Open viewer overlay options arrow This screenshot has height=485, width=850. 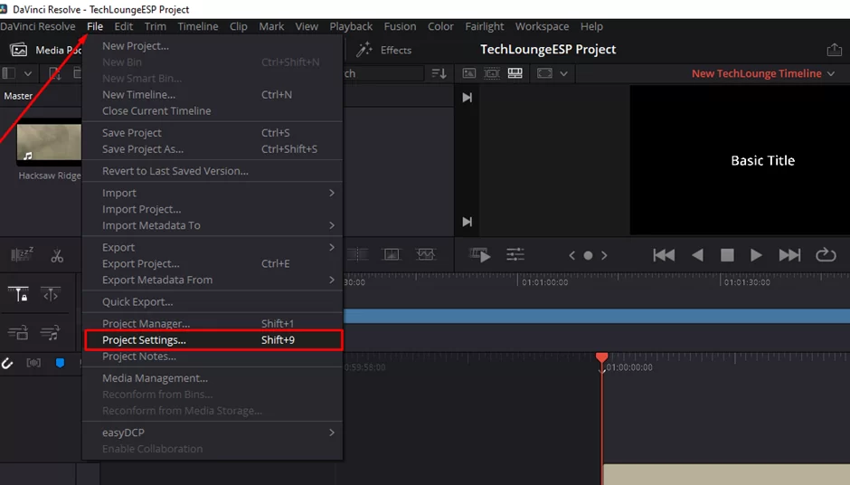click(x=563, y=74)
